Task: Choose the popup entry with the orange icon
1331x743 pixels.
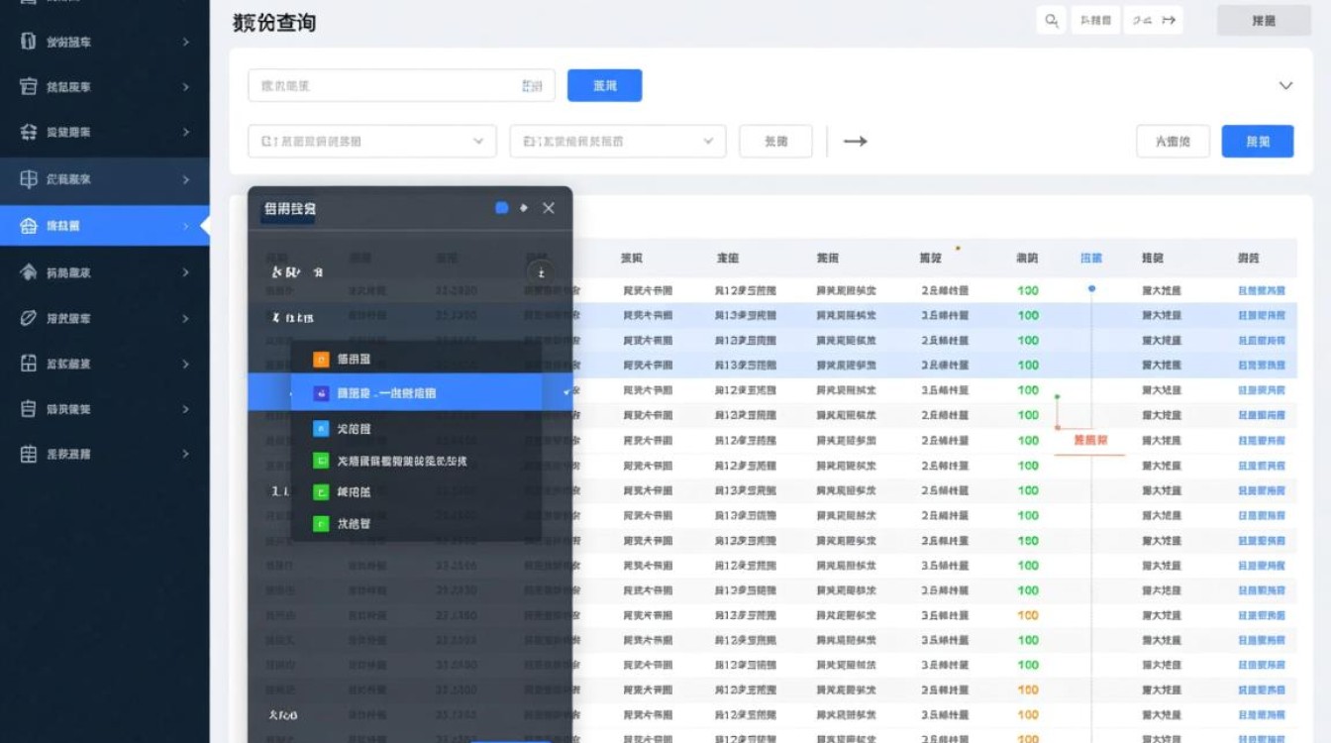Action: coord(416,360)
